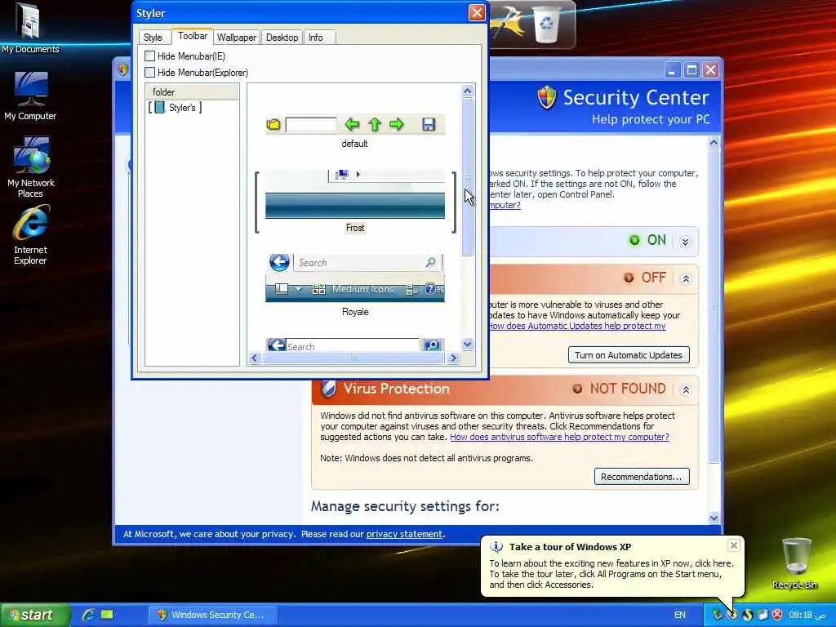
Task: Click the red security shield tray icon
Action: pos(778,615)
